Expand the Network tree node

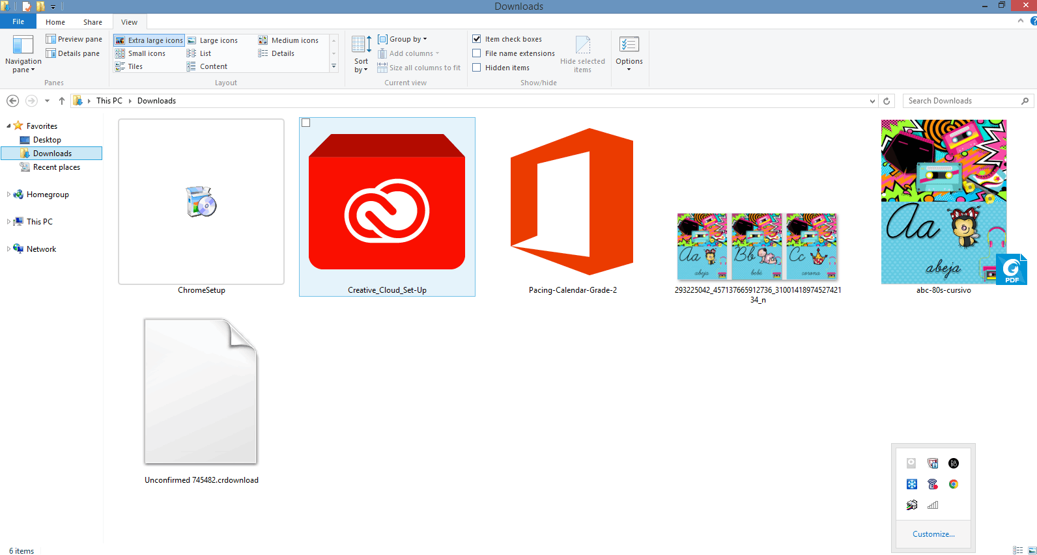click(x=8, y=249)
